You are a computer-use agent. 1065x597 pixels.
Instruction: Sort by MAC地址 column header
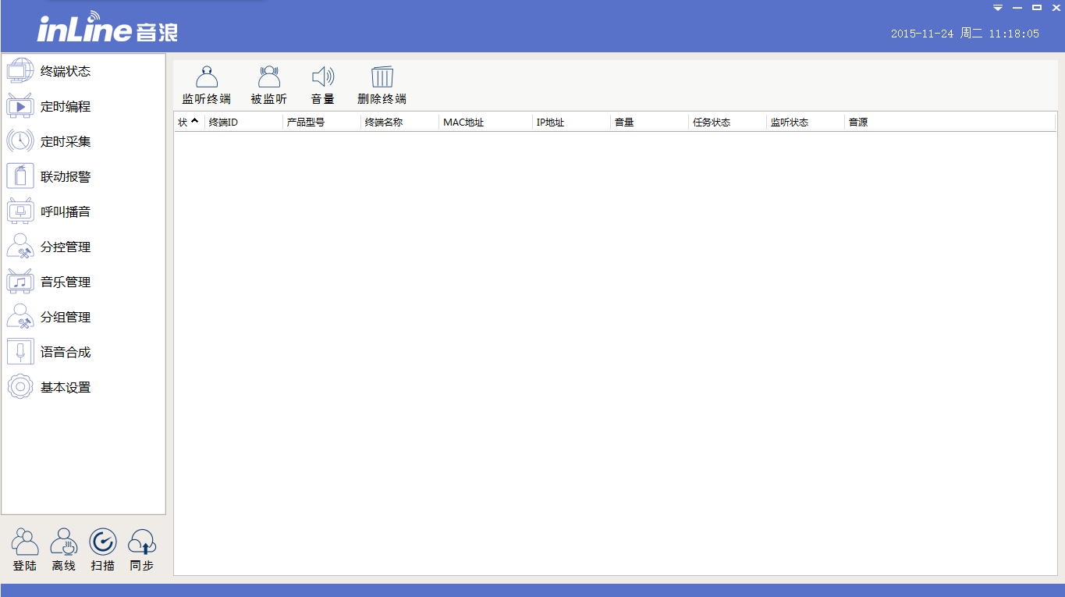tap(485, 123)
